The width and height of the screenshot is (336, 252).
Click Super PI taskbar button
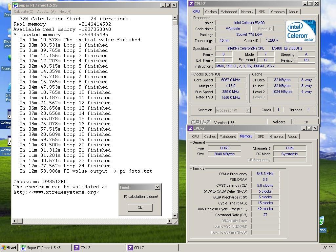[45, 248]
